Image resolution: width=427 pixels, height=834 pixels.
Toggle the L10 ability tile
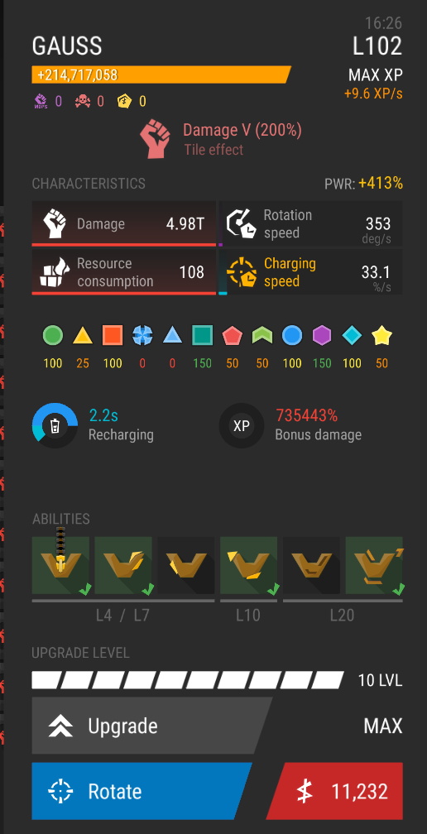249,565
